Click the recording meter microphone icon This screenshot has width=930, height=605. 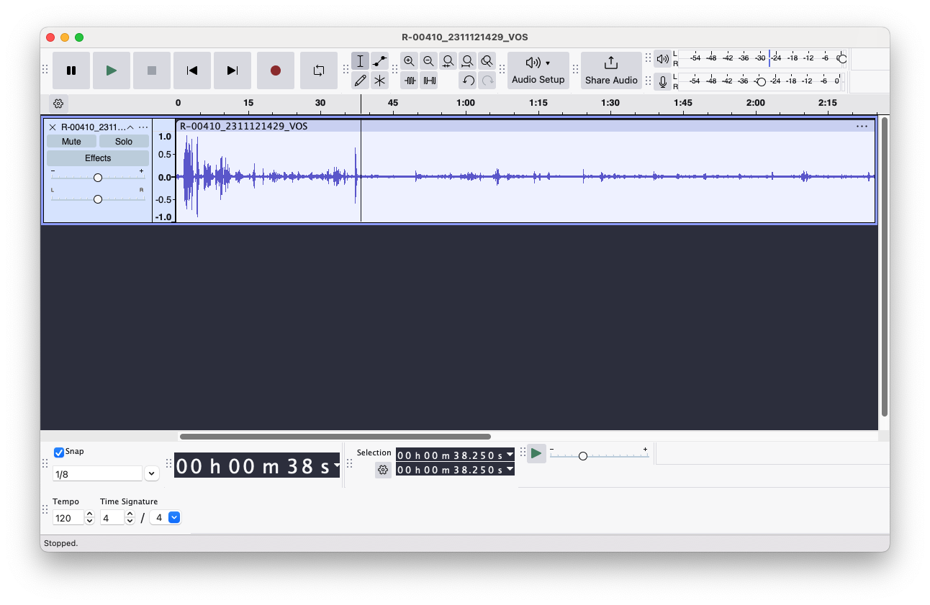coord(662,81)
